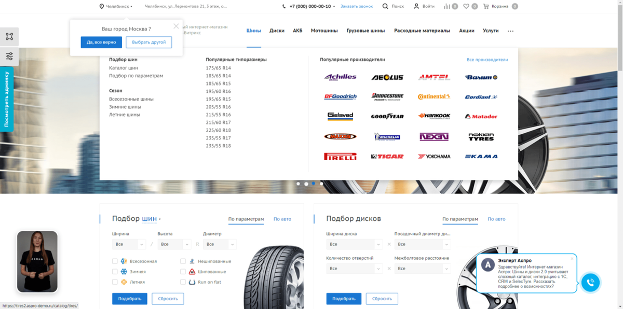The width and height of the screenshot is (623, 309).
Task: Open the Высота tire height dropdown
Action: point(174,244)
